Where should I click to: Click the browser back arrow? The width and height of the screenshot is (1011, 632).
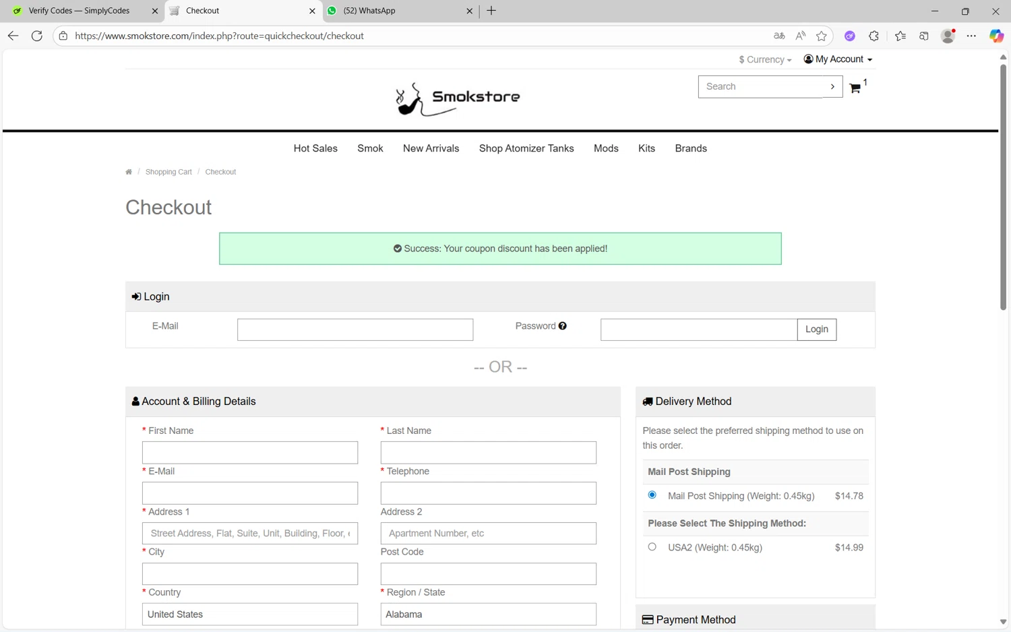pyautogui.click(x=13, y=36)
